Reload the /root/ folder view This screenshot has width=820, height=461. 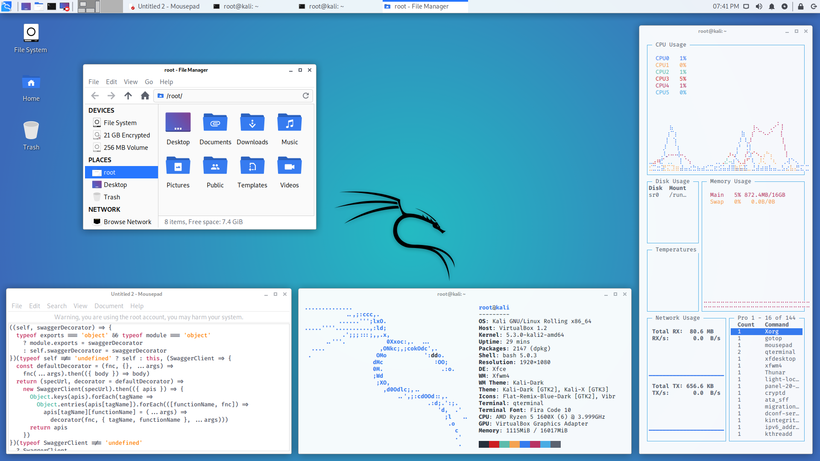click(306, 96)
